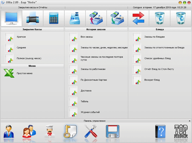Click chart icon next to Все заказы
This screenshot has height=143, width=192.
coord(73,37)
